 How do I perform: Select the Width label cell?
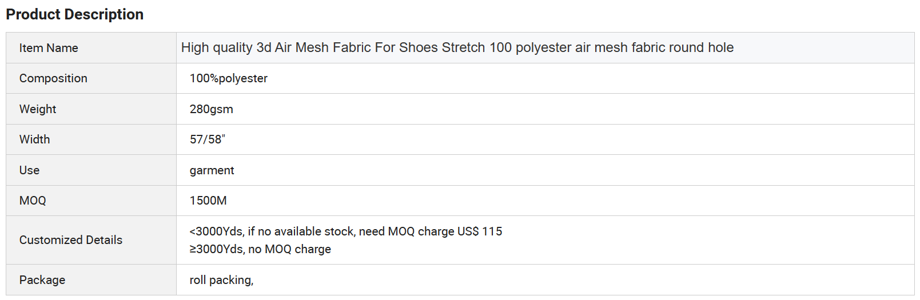(x=91, y=139)
